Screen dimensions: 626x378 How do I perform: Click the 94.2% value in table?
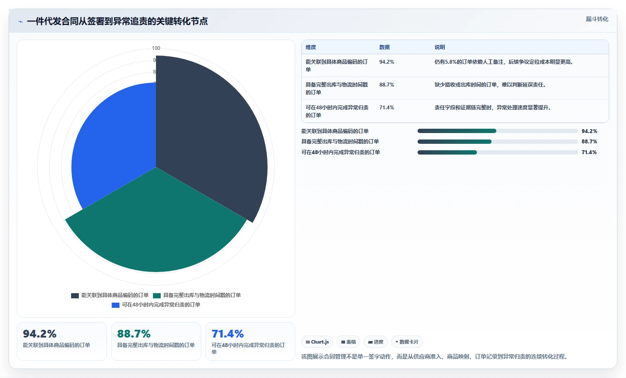pyautogui.click(x=386, y=62)
